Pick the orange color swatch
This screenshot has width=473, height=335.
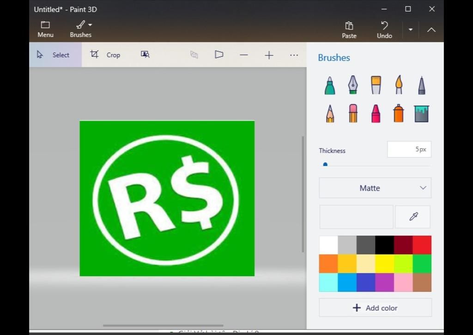(328, 263)
